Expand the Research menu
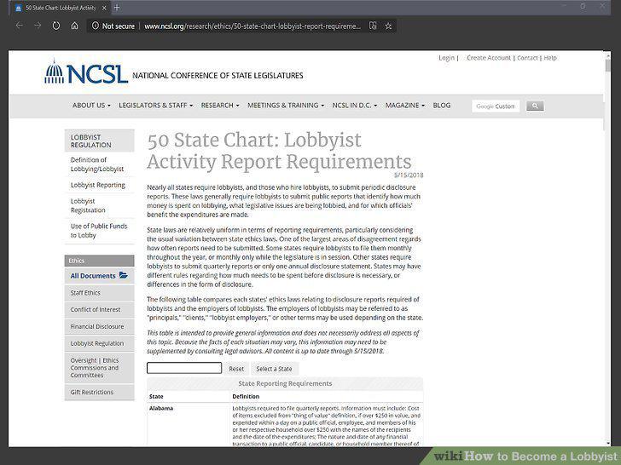Screen dimensions: 621x465 [220, 106]
